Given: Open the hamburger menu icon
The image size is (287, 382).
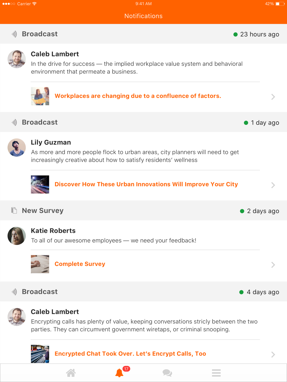Looking at the screenshot, I should pos(216,373).
